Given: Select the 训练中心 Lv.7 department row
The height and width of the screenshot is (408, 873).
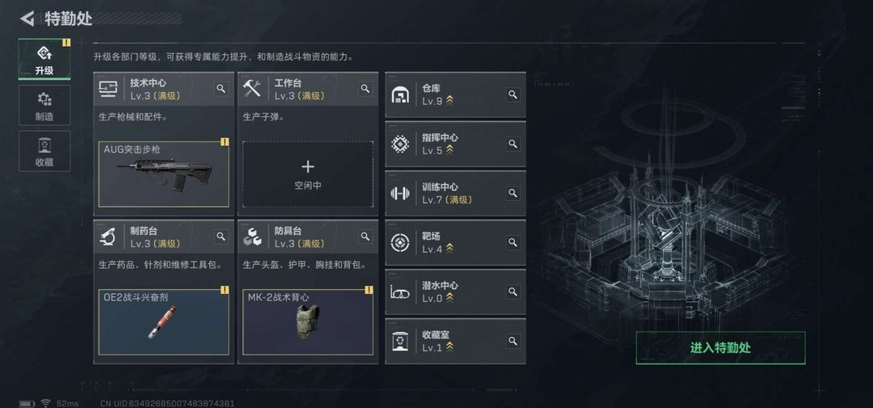Looking at the screenshot, I should (455, 193).
